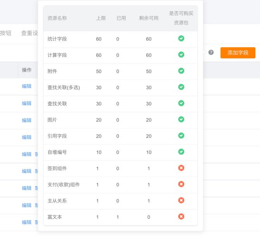The image size is (260, 236).
Task: Click the bottom-most 编辑 link under 操作
Action: tap(26, 222)
